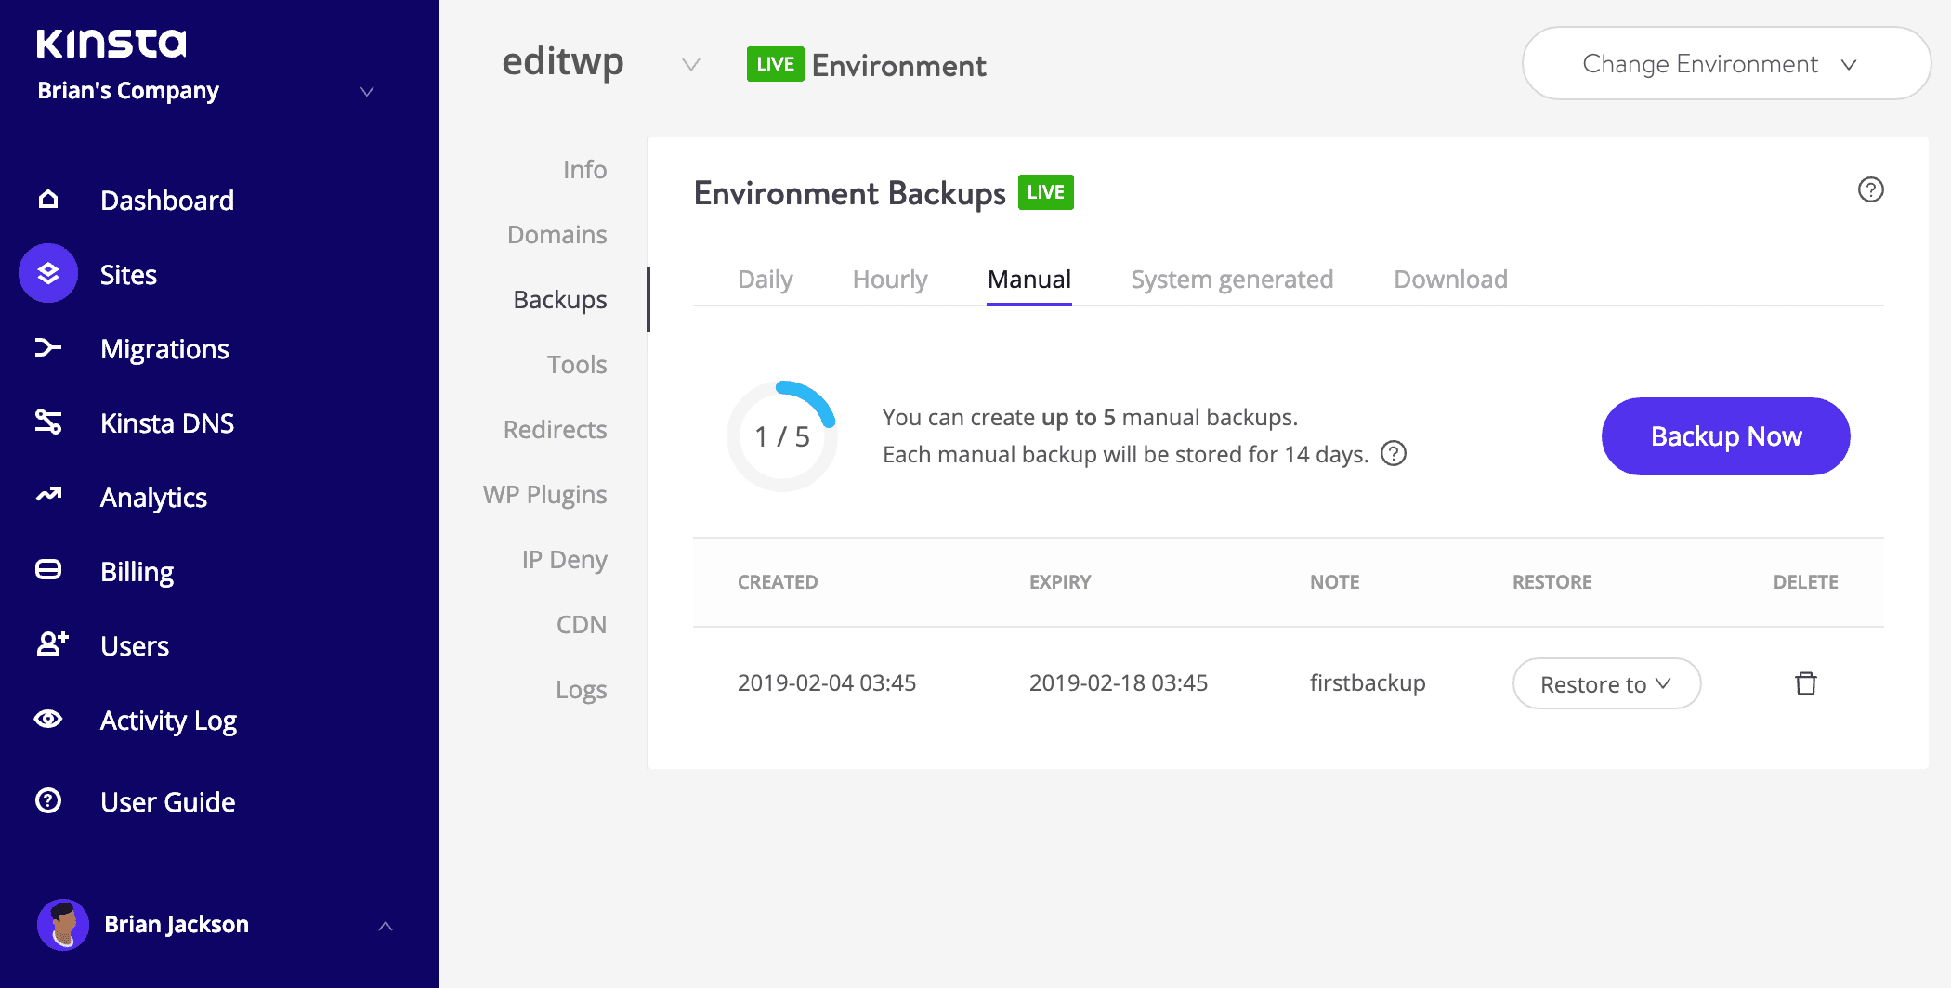Open the Backups site section
Screen dimensions: 1951x988
(x=559, y=299)
